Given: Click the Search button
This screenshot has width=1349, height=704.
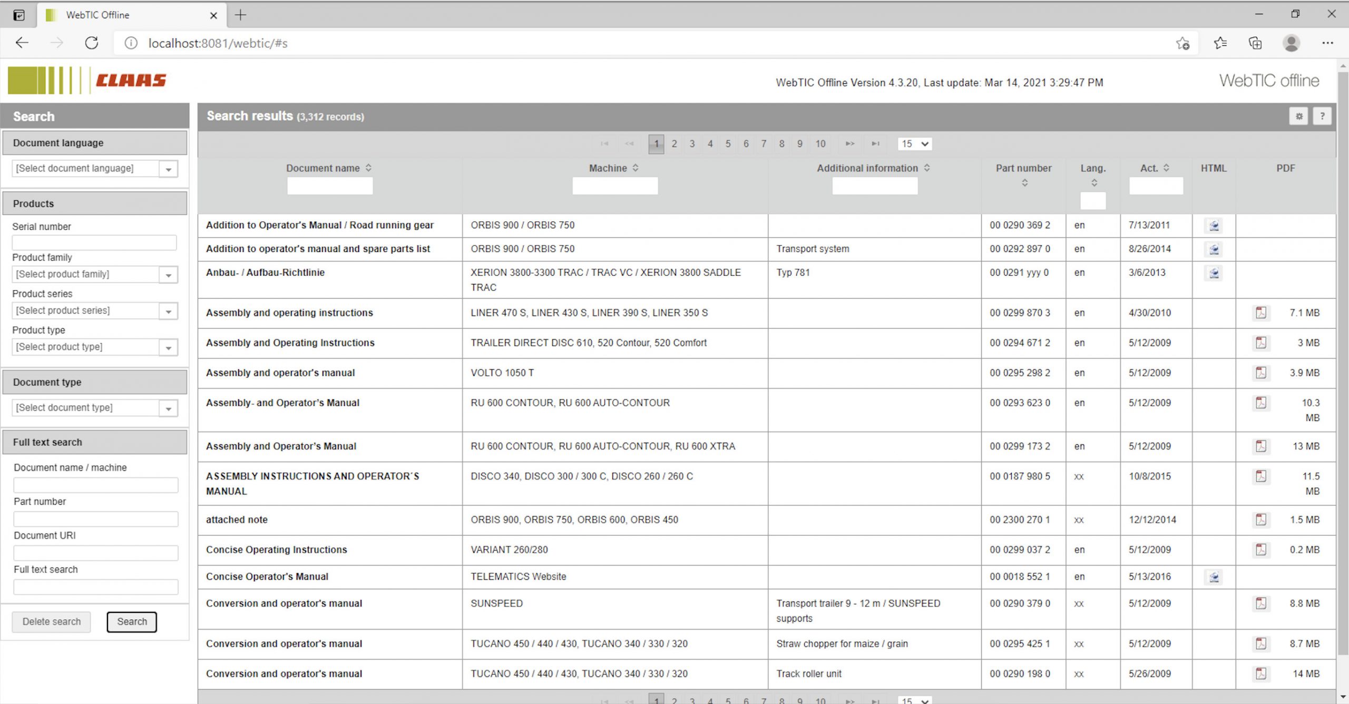Looking at the screenshot, I should click(x=132, y=622).
